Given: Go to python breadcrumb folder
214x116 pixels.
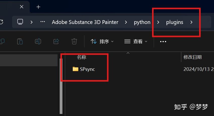Looking at the screenshot, I should [x=142, y=22].
